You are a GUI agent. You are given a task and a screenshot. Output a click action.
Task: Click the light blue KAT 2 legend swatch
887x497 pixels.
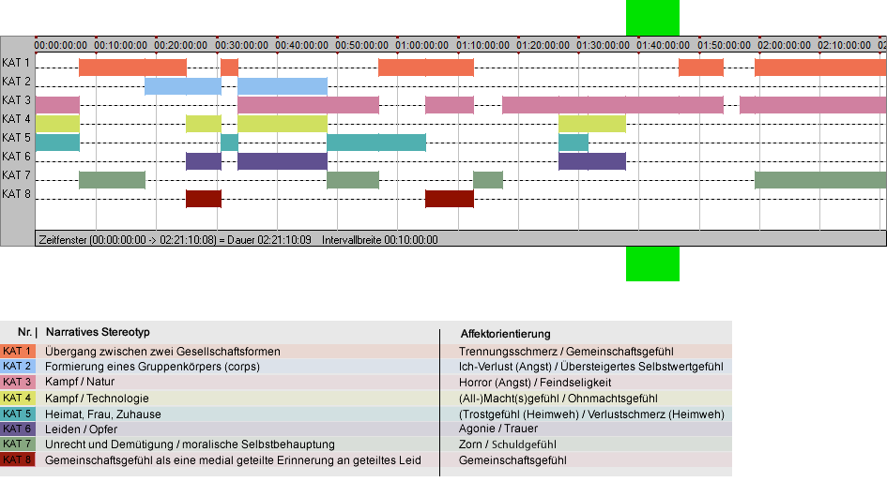pos(18,367)
